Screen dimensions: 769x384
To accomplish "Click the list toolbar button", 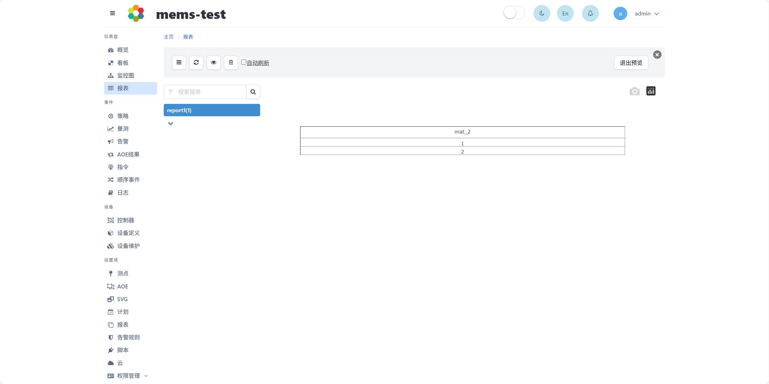I will [179, 62].
